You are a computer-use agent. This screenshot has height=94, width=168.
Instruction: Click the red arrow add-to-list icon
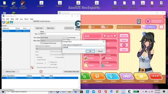click(32, 67)
